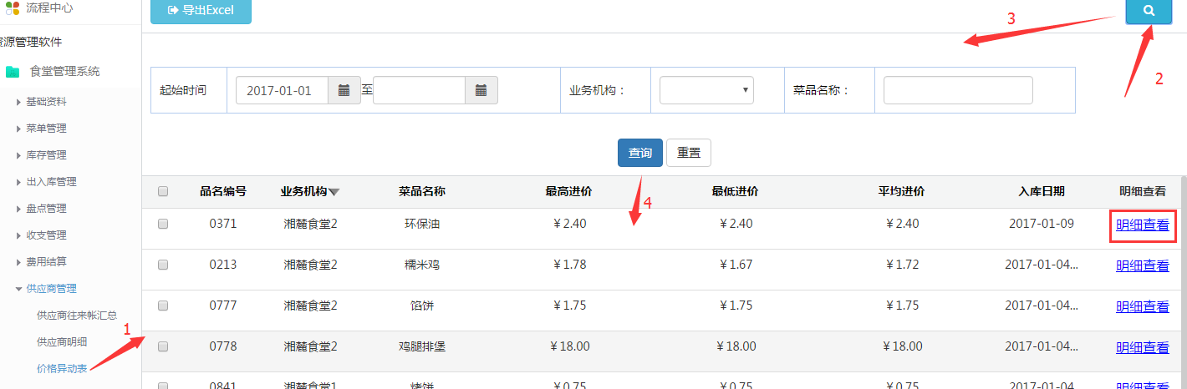Export table using 导出Excel button
Image resolution: width=1187 pixels, height=389 pixels.
pos(201,11)
